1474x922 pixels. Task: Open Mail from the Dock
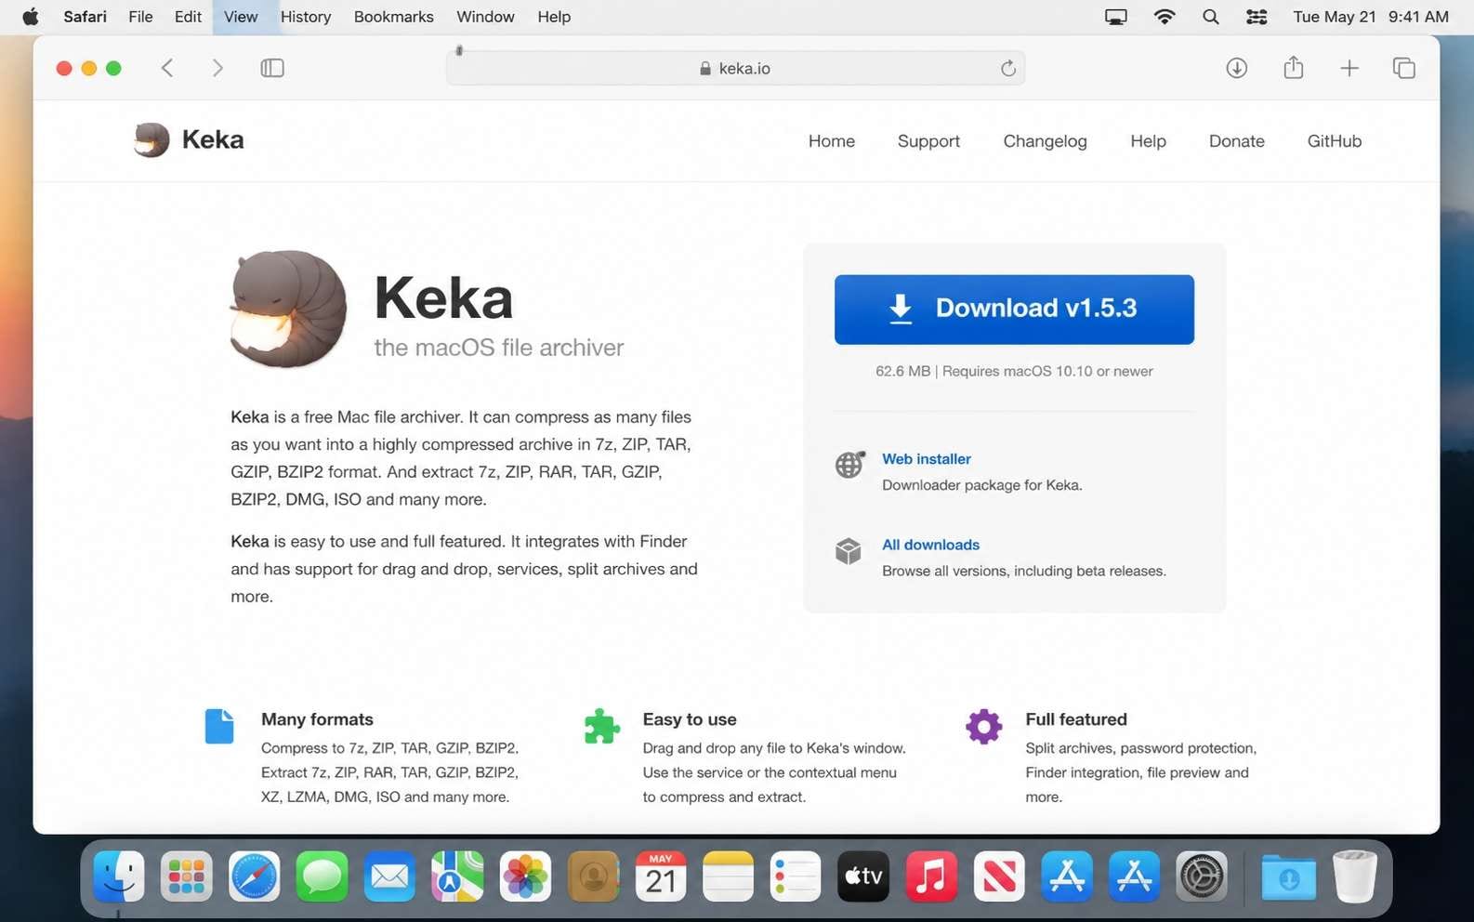pos(389,876)
